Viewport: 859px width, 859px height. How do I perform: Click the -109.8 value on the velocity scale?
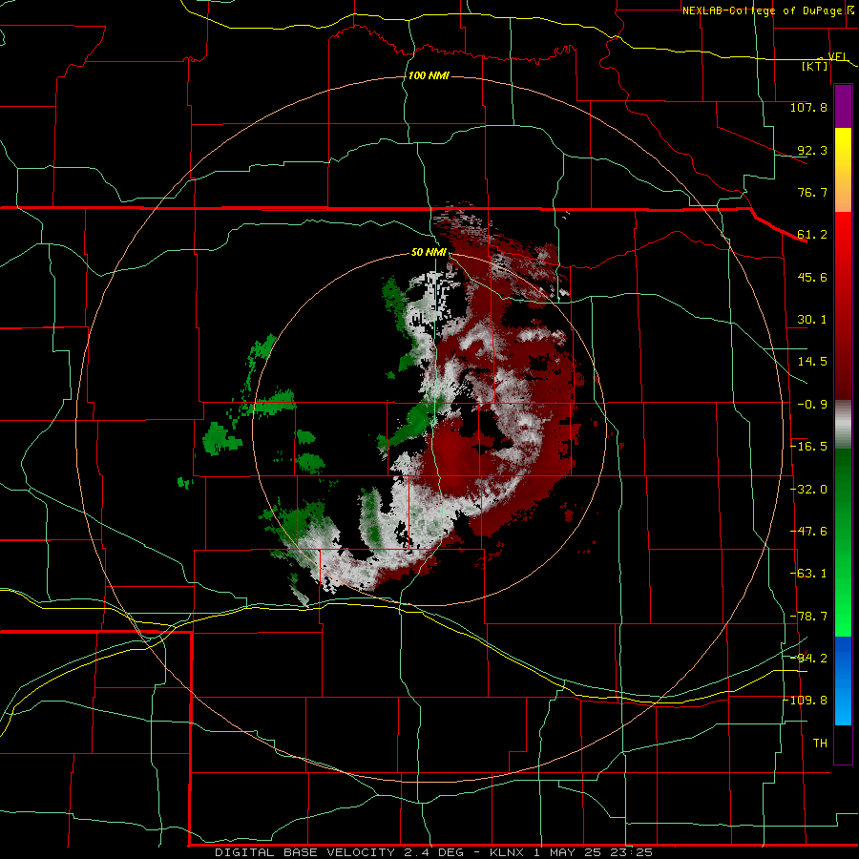805,701
